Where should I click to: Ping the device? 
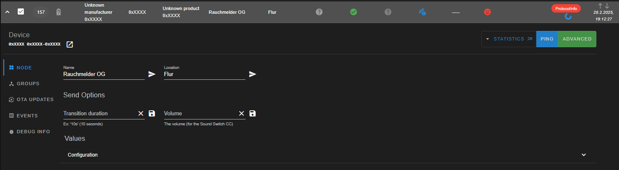[x=547, y=39]
